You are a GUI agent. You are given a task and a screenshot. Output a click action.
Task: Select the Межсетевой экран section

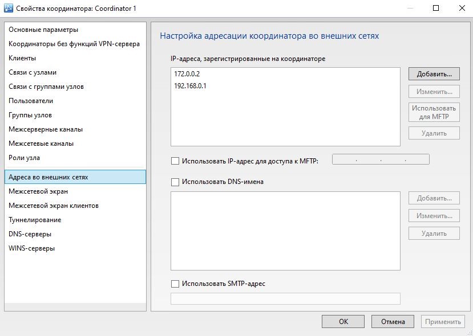[38, 191]
